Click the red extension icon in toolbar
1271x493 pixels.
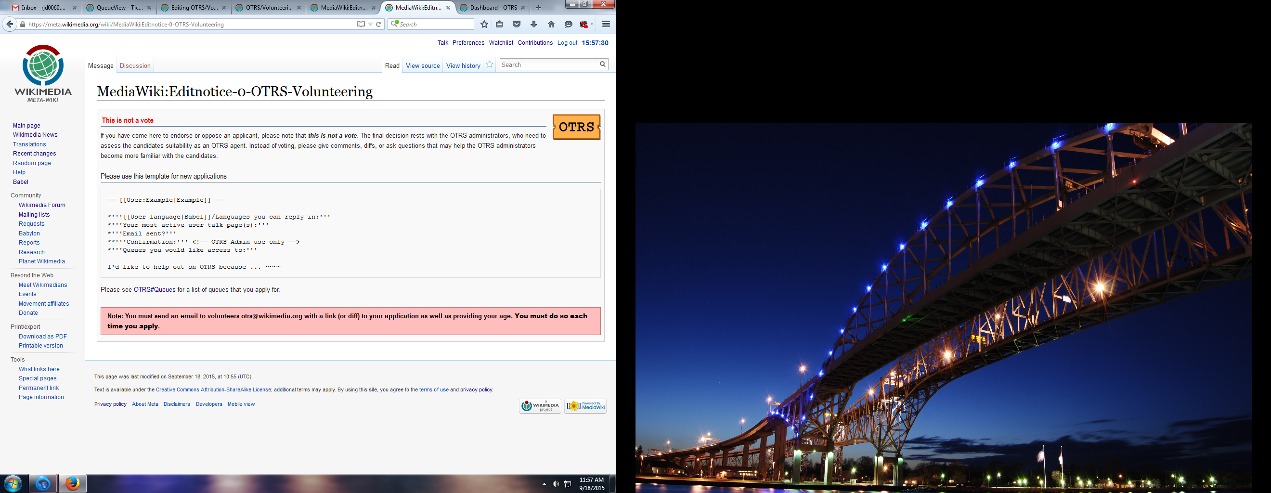click(x=584, y=24)
